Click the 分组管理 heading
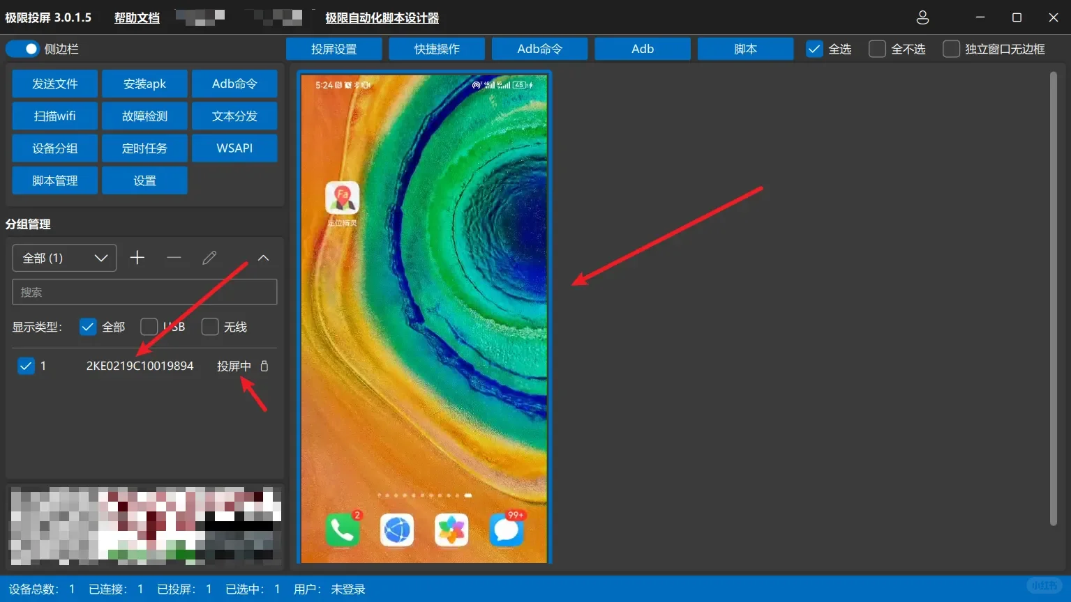This screenshot has width=1071, height=602. 28,224
